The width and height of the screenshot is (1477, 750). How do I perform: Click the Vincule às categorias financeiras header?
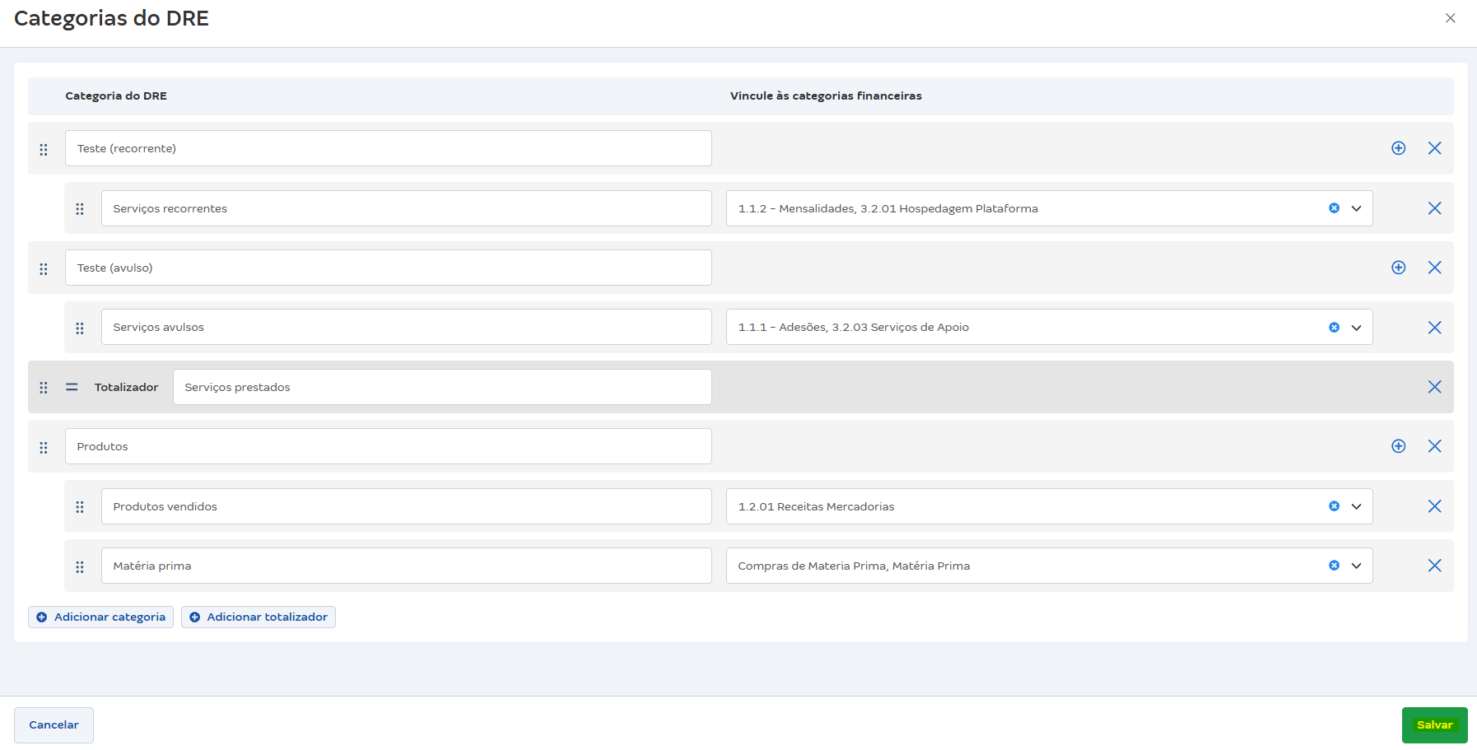[826, 96]
